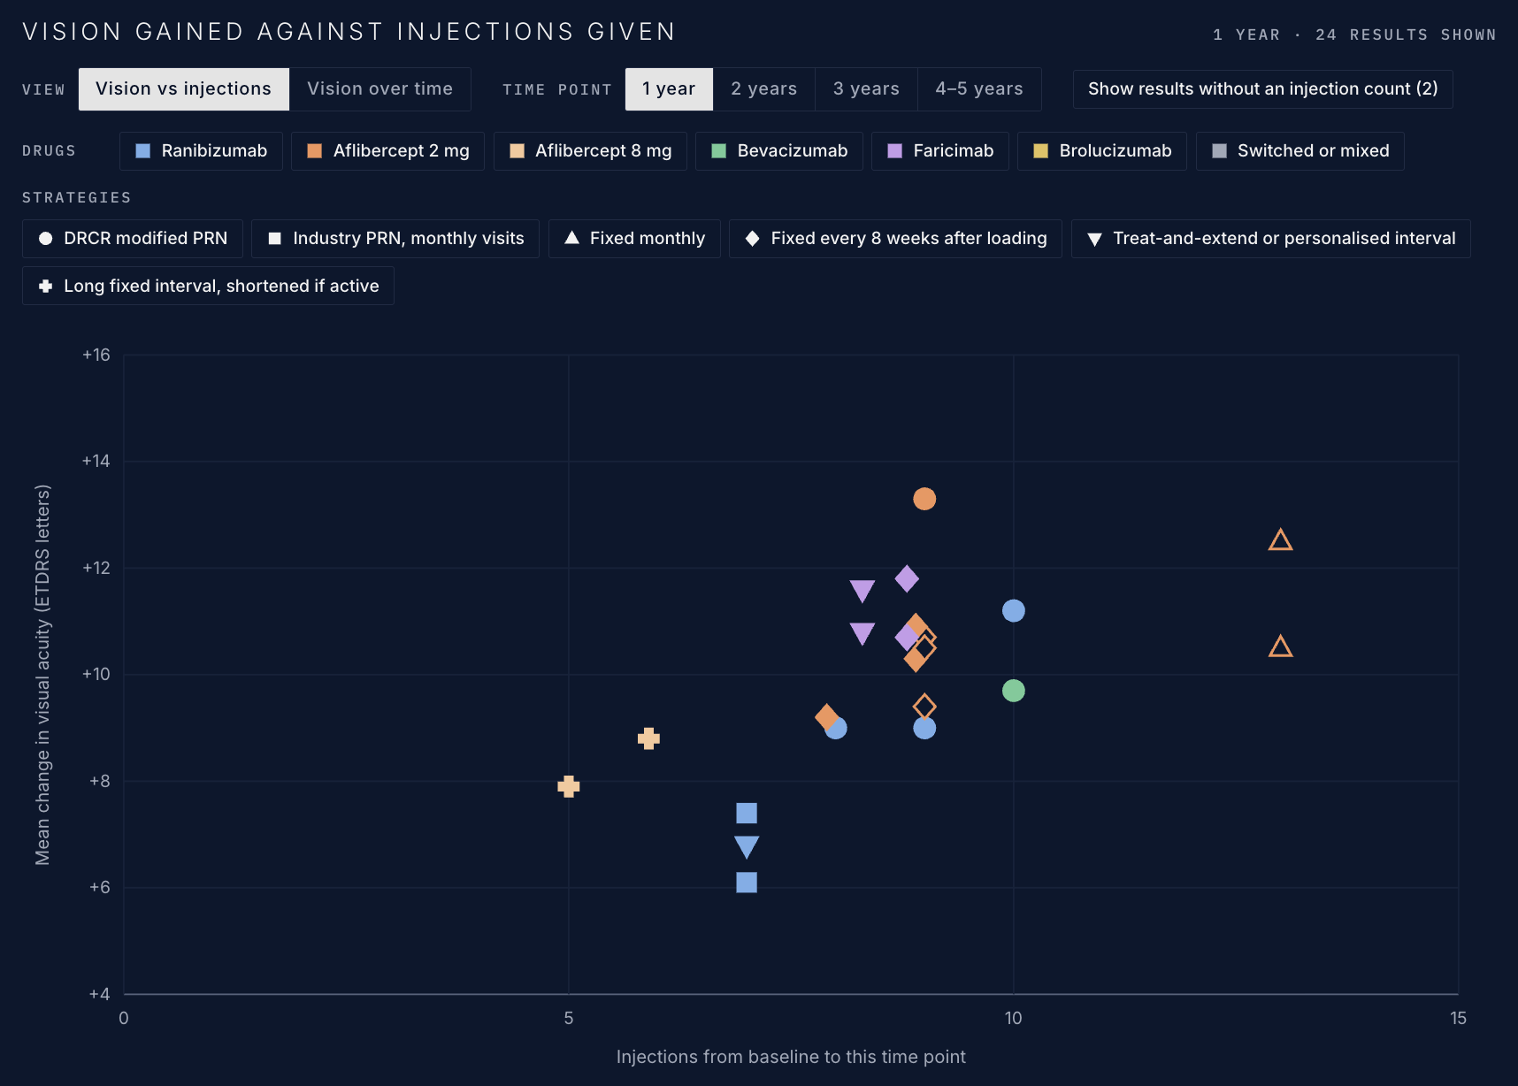Click cream plus marker at 5 injections
Screen dimensions: 1518x1086
pyautogui.click(x=569, y=786)
